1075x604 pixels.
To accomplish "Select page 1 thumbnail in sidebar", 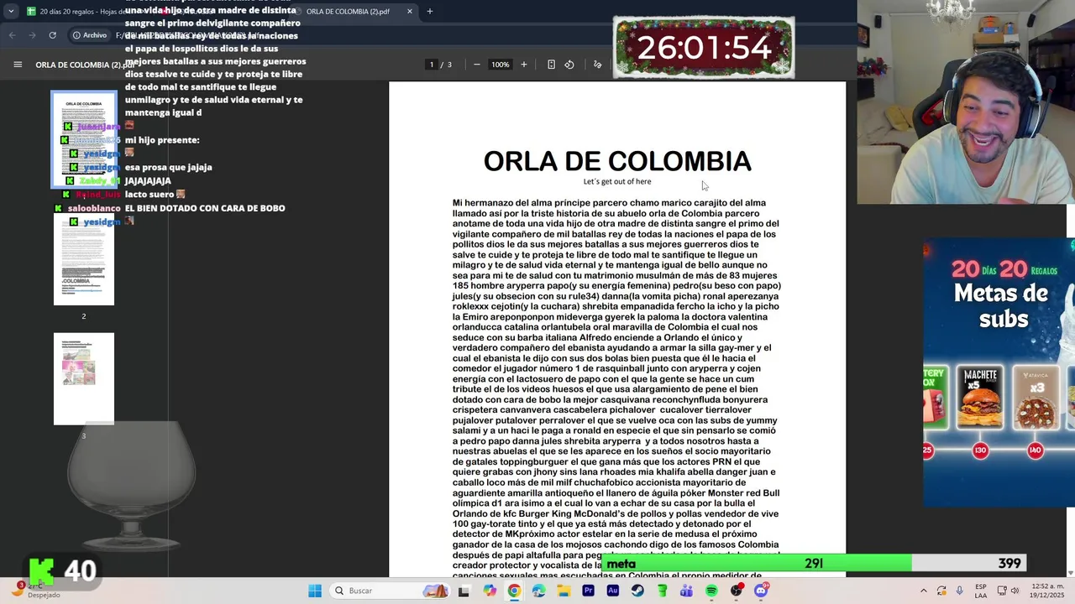I will 84,139.
